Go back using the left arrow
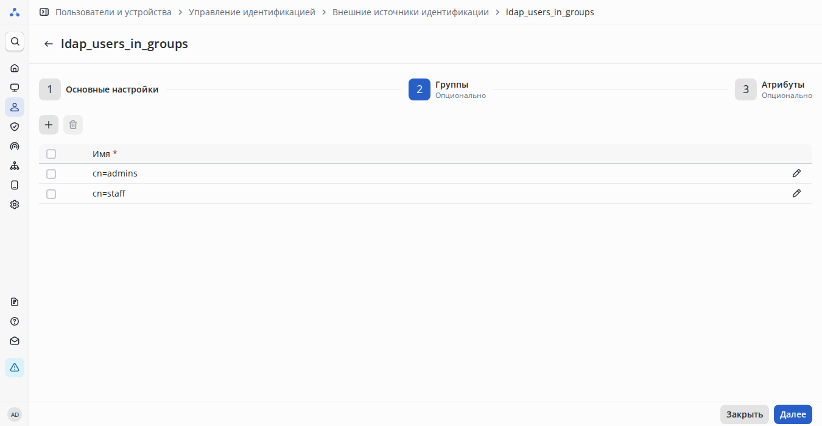The width and height of the screenshot is (822, 426). click(49, 44)
